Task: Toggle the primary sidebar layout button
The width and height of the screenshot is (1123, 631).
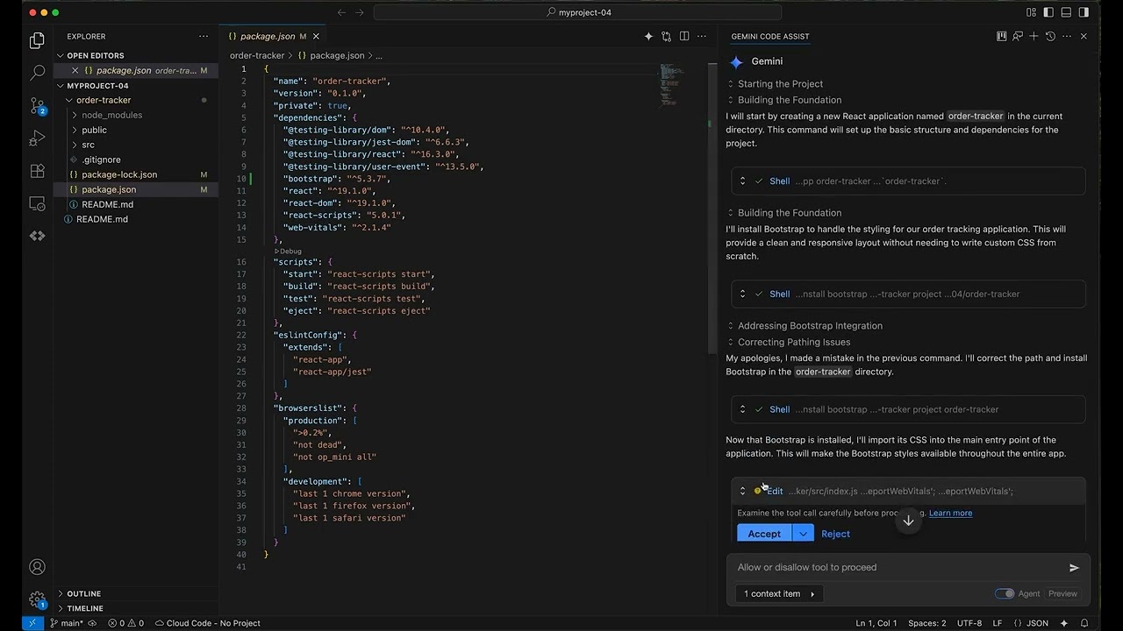Action: point(1048,12)
